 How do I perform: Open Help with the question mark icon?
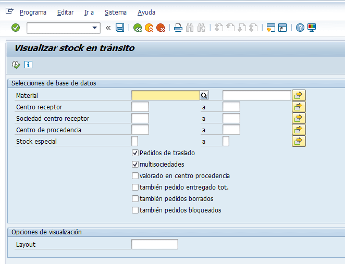tap(300, 28)
